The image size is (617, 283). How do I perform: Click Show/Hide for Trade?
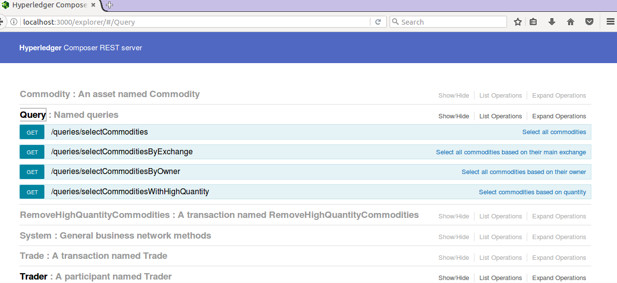click(454, 258)
